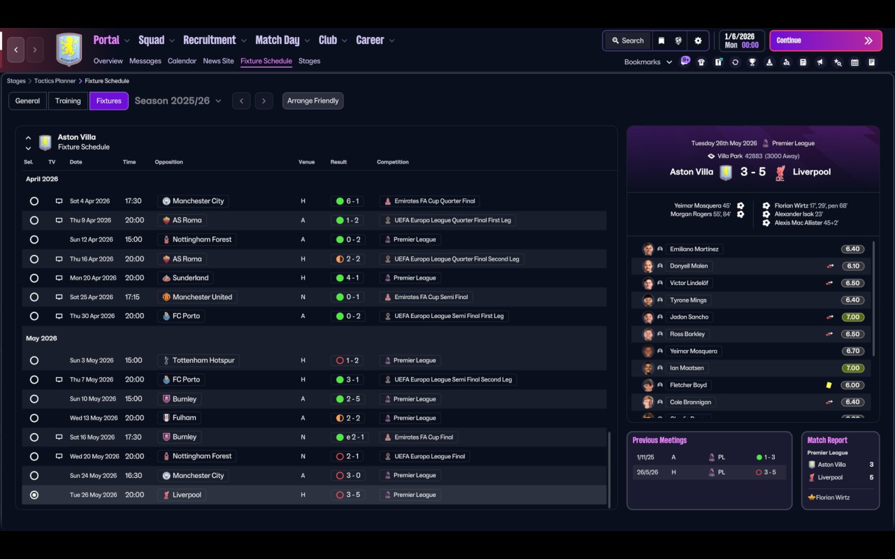Go back with the left arrow navigation button
The width and height of the screenshot is (895, 559).
click(16, 50)
